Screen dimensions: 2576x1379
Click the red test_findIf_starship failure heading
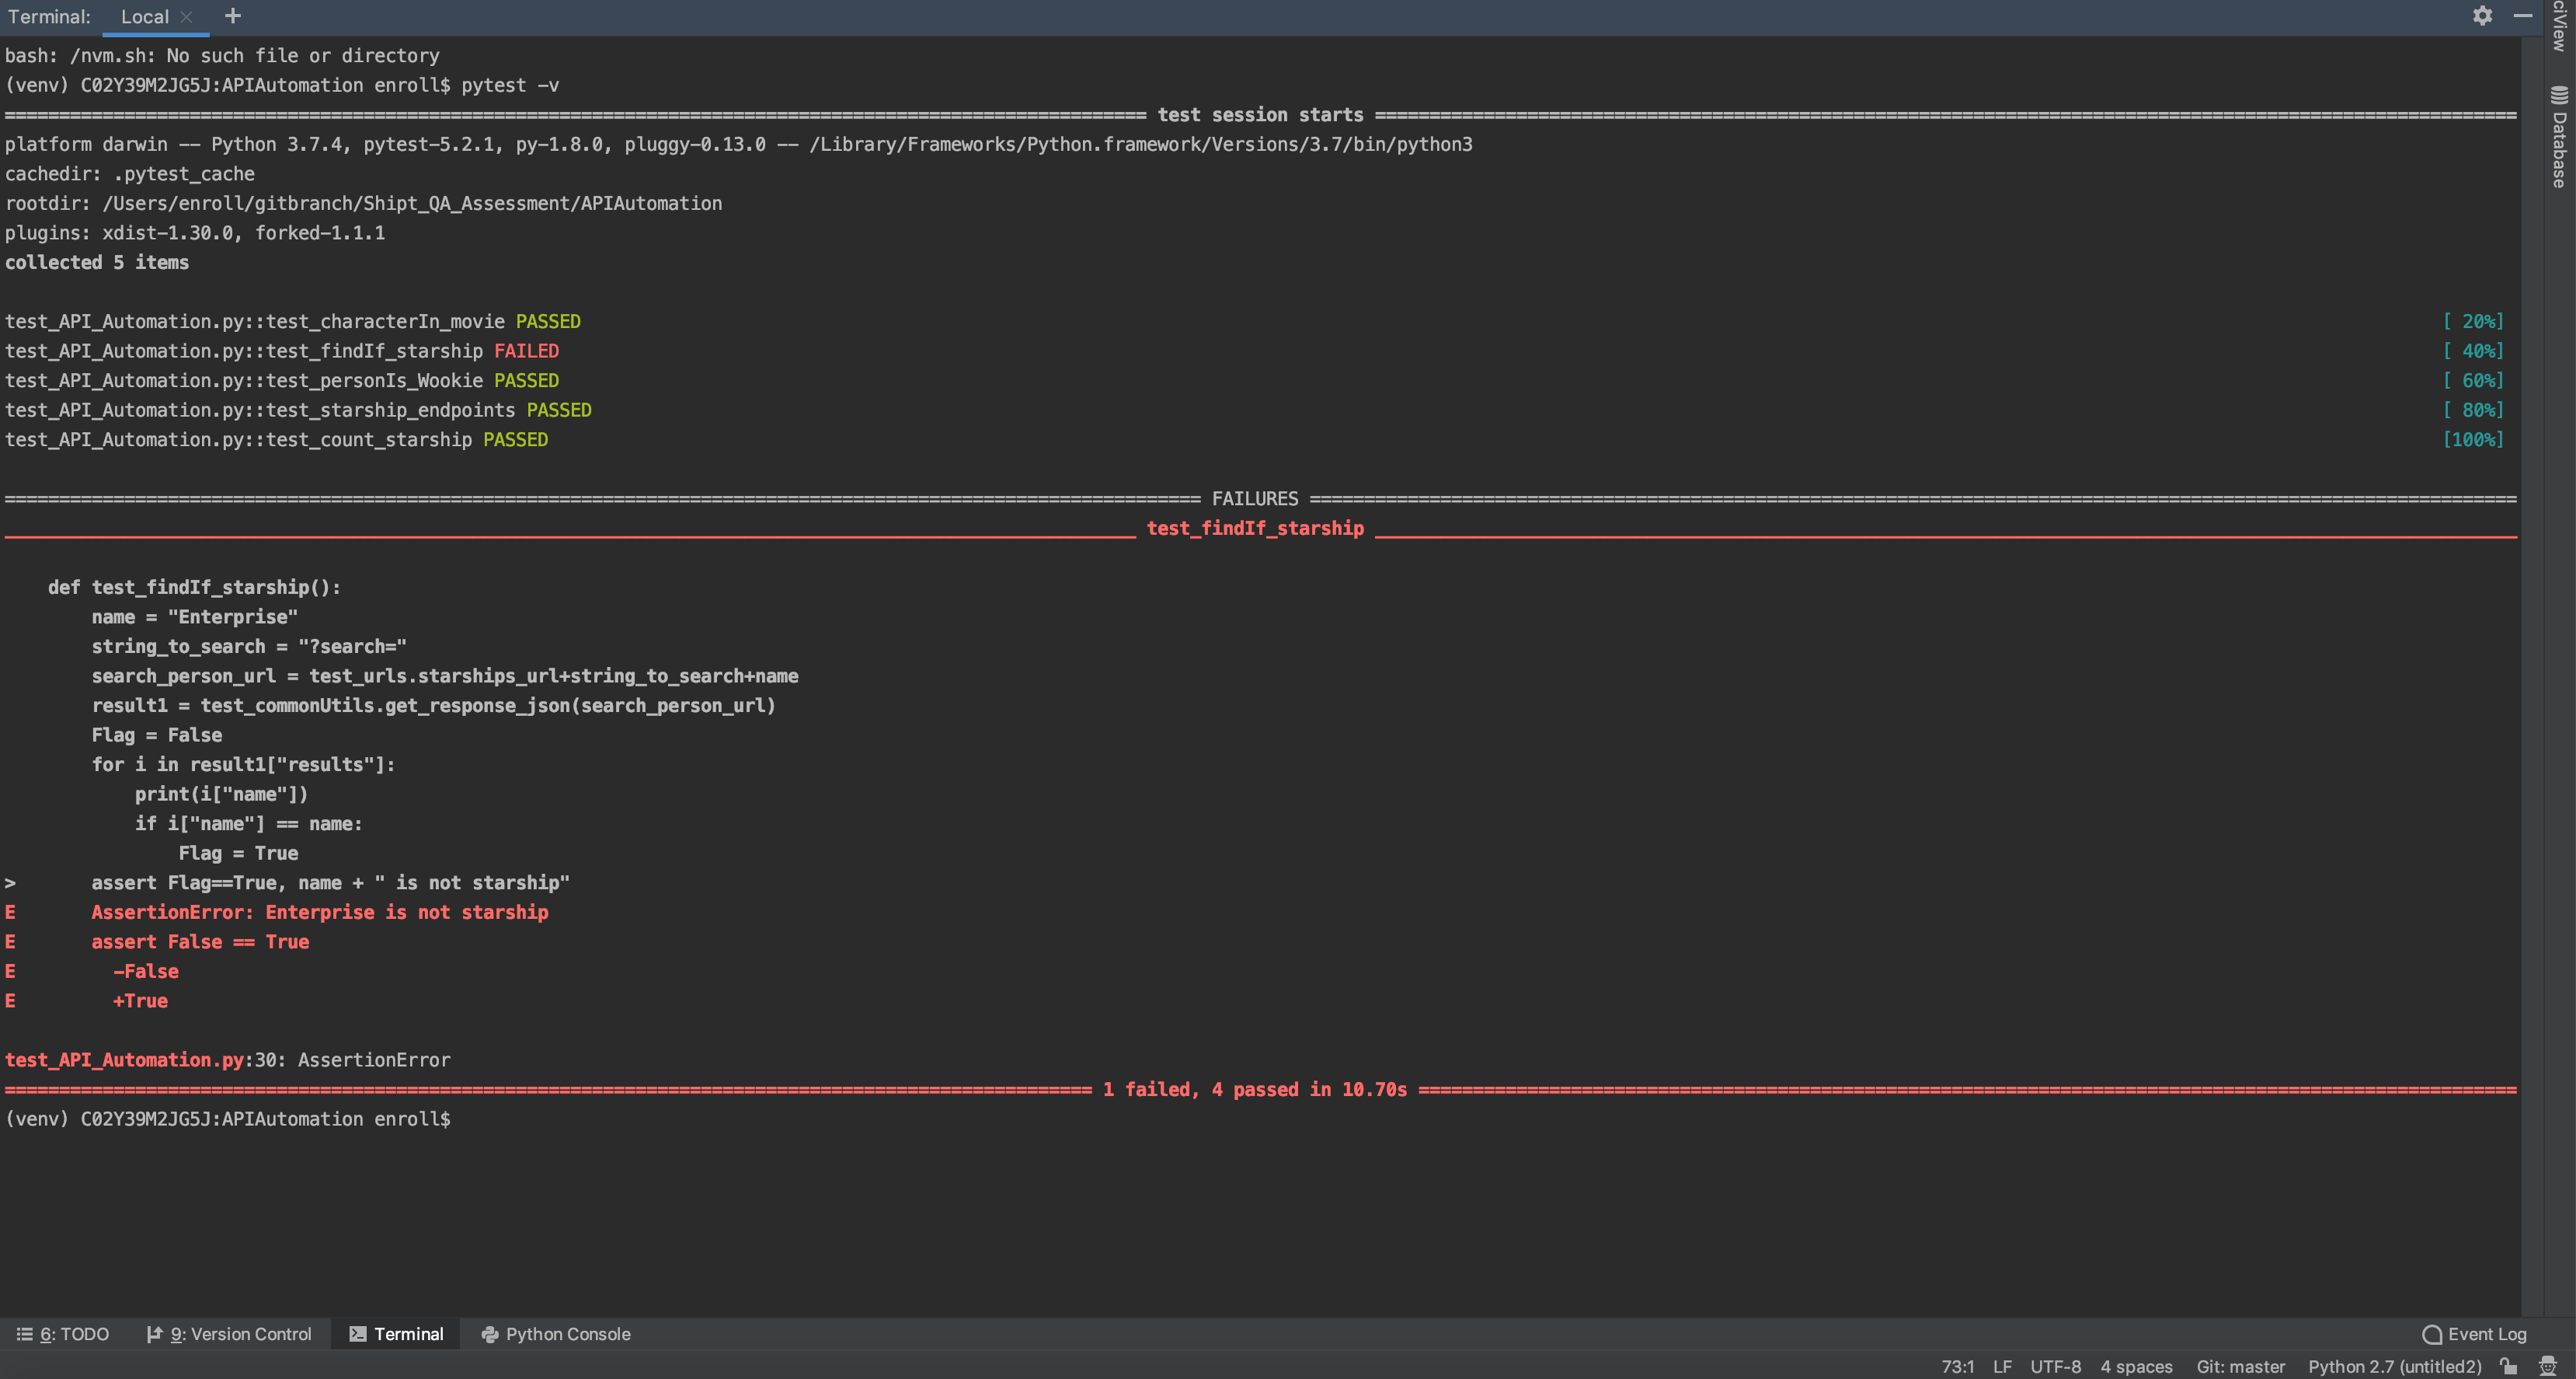[x=1255, y=529]
